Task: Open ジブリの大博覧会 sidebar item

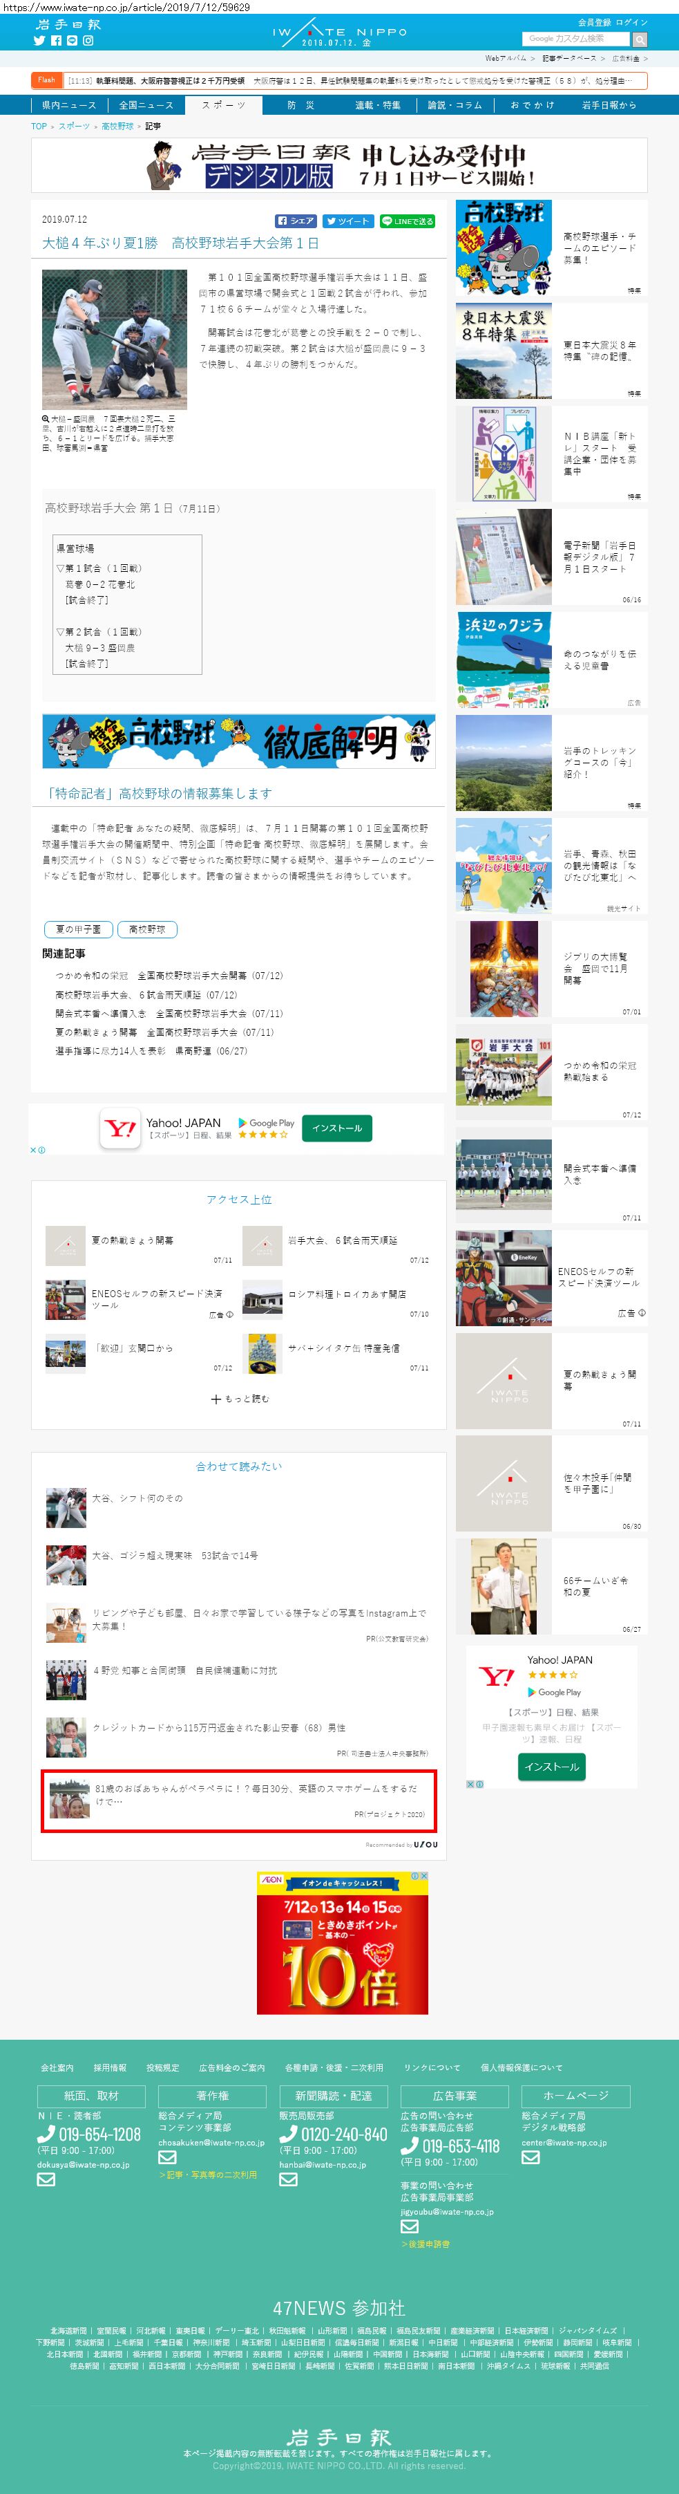Action: (551, 968)
